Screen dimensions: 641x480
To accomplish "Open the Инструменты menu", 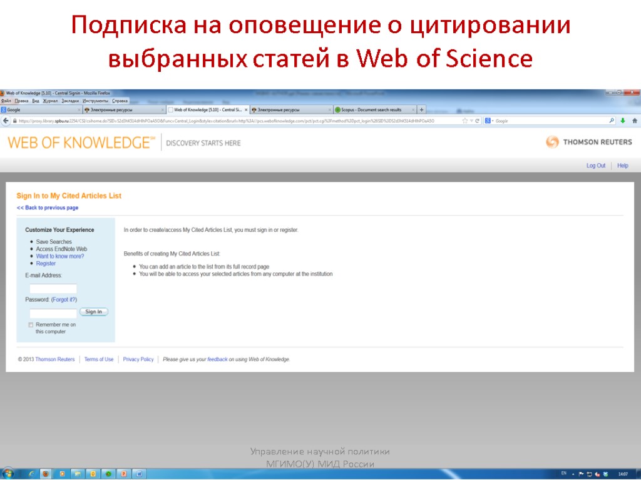I will 95,101.
